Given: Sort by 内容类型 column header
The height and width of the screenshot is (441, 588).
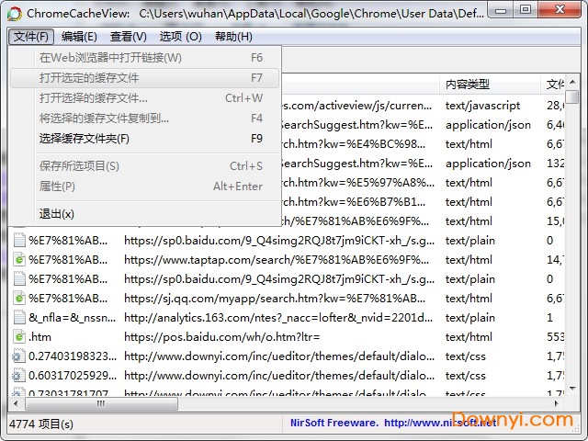Looking at the screenshot, I should click(490, 84).
